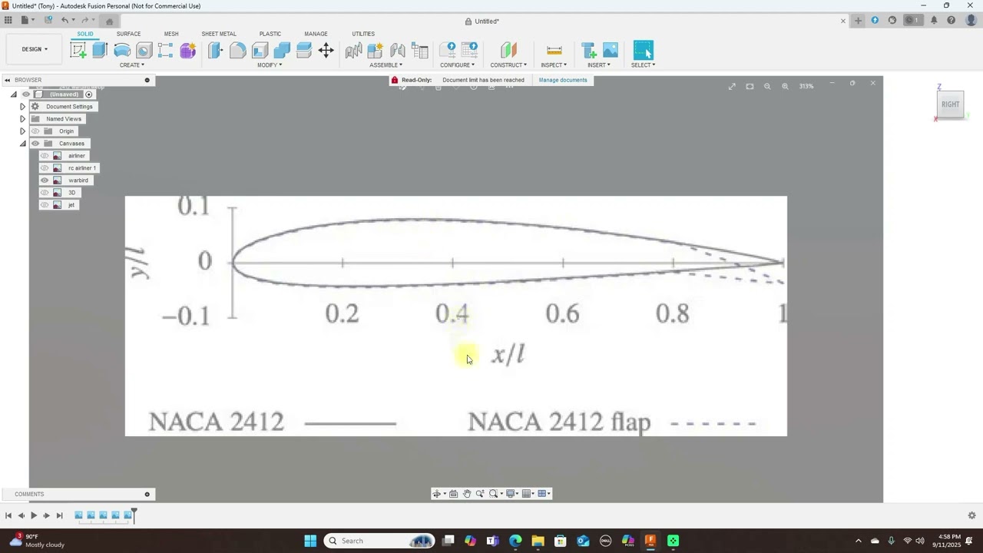Play the design timeline
983x553 pixels.
34,515
